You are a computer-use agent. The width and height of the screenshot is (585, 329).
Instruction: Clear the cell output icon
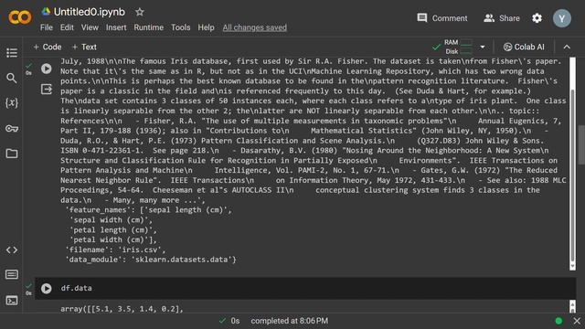(47, 90)
